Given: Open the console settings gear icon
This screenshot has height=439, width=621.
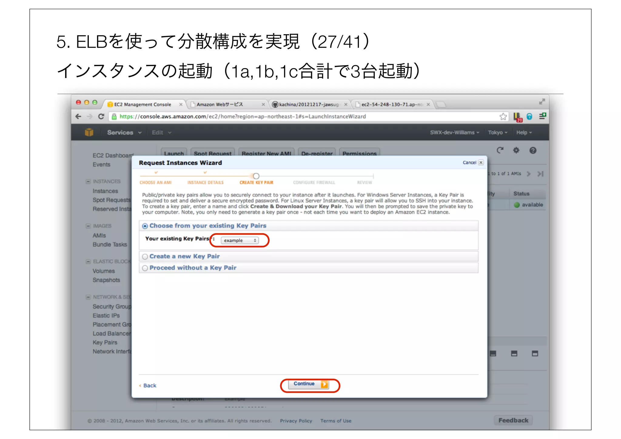Looking at the screenshot, I should coord(516,150).
